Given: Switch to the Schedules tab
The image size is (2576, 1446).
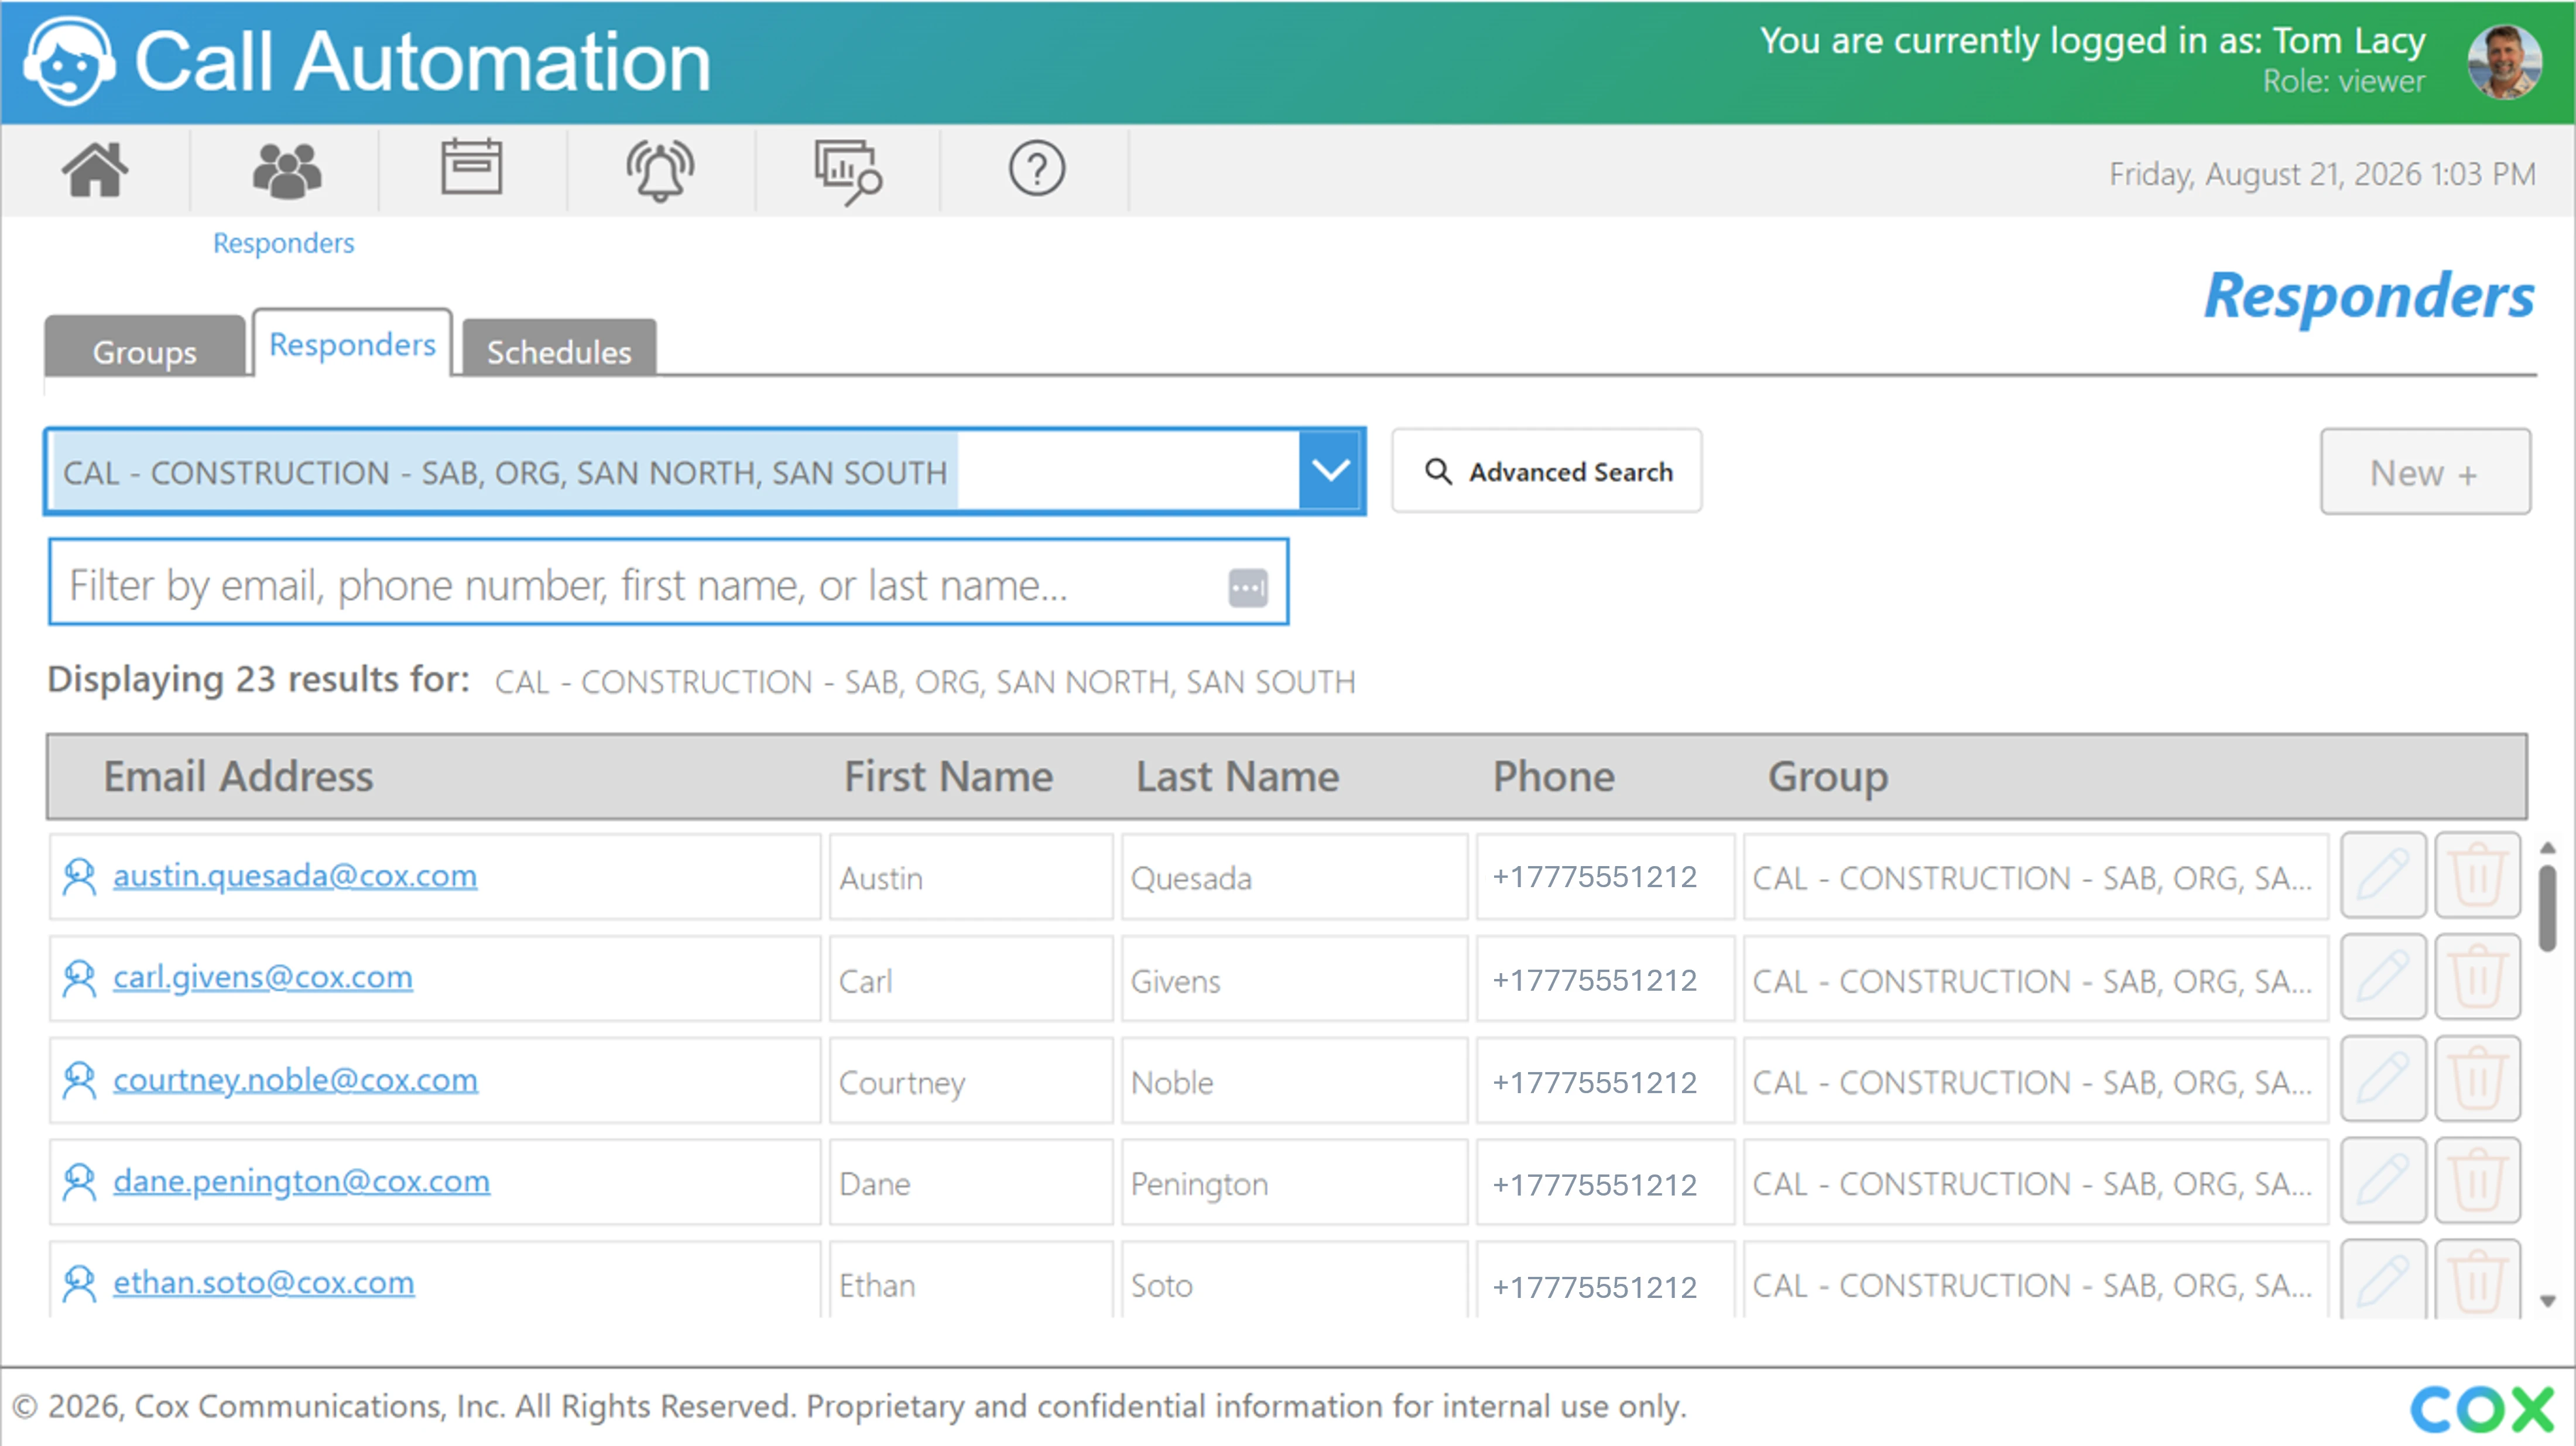Looking at the screenshot, I should coord(559,349).
